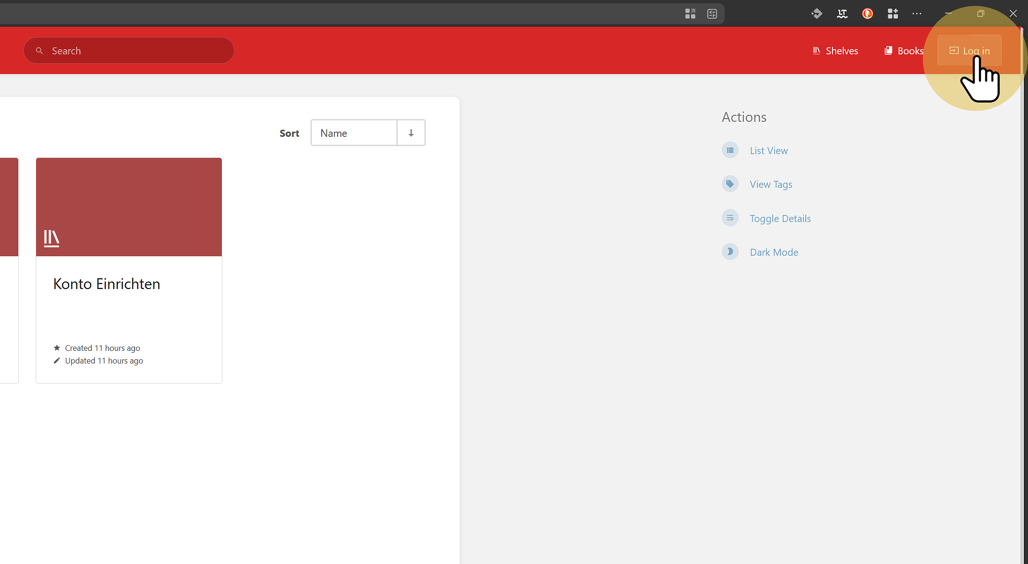Open the browser three-dots menu

point(917,14)
